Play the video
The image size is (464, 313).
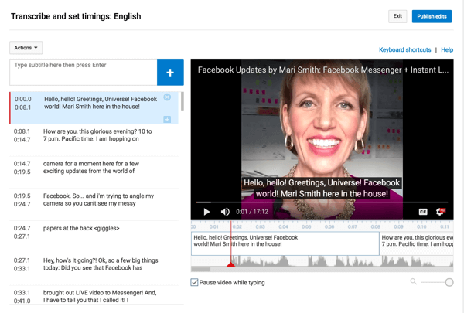click(x=206, y=212)
